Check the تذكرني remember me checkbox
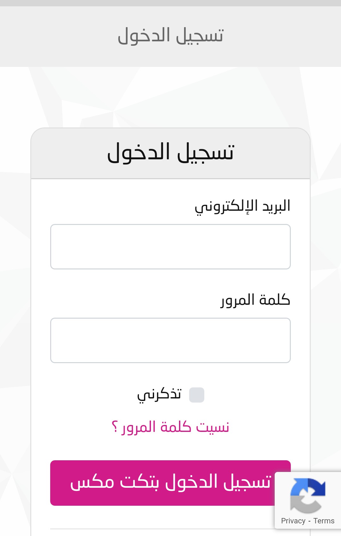The image size is (341, 536). tap(197, 395)
